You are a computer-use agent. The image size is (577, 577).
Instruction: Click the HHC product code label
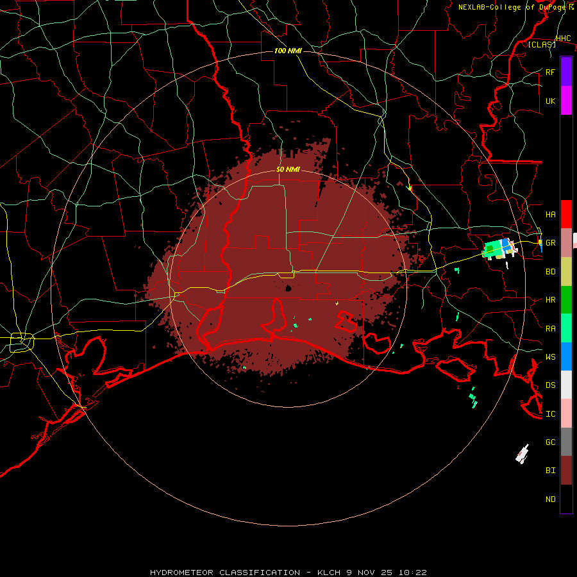pyautogui.click(x=563, y=38)
